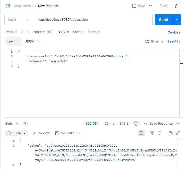This screenshot has height=169, width=185.
Task: Switch to the Scripts tab
Action: (78, 32)
